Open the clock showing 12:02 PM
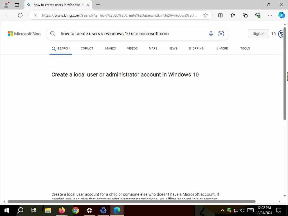 [264, 210]
